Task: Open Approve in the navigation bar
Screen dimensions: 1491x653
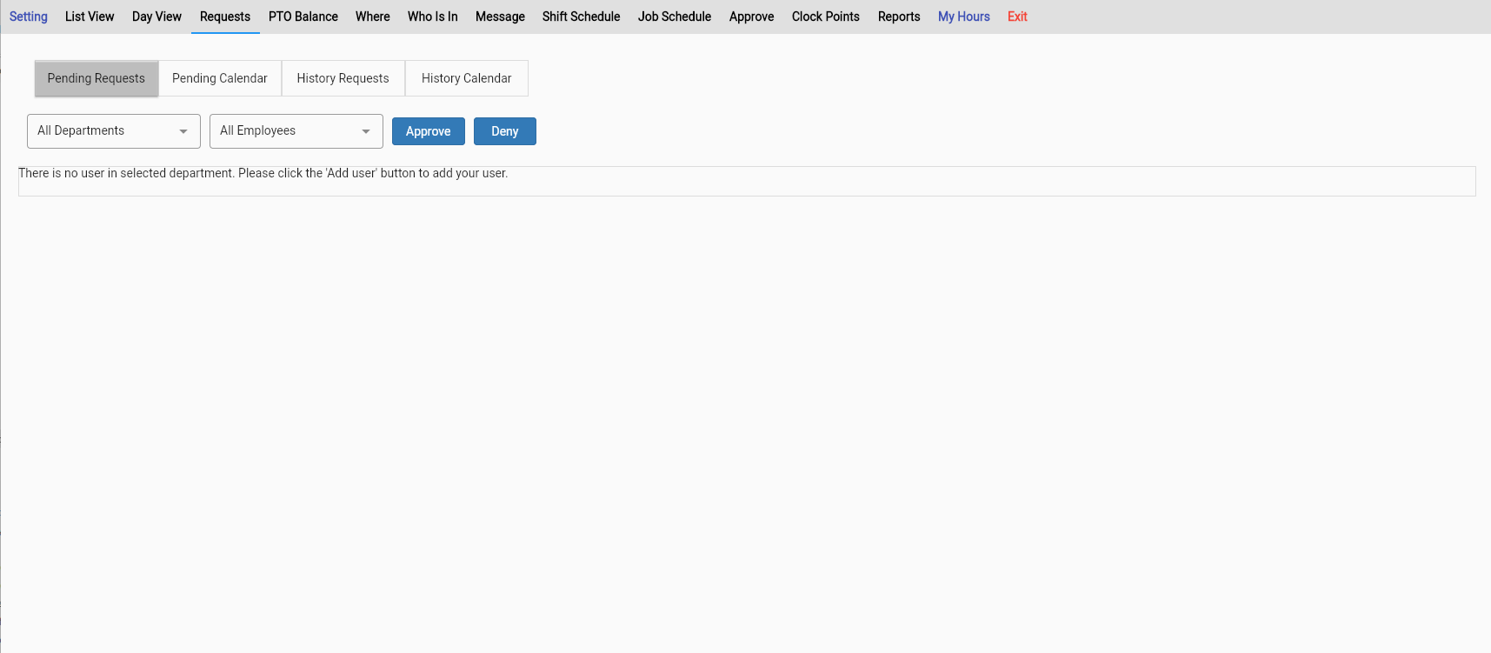Action: [752, 17]
